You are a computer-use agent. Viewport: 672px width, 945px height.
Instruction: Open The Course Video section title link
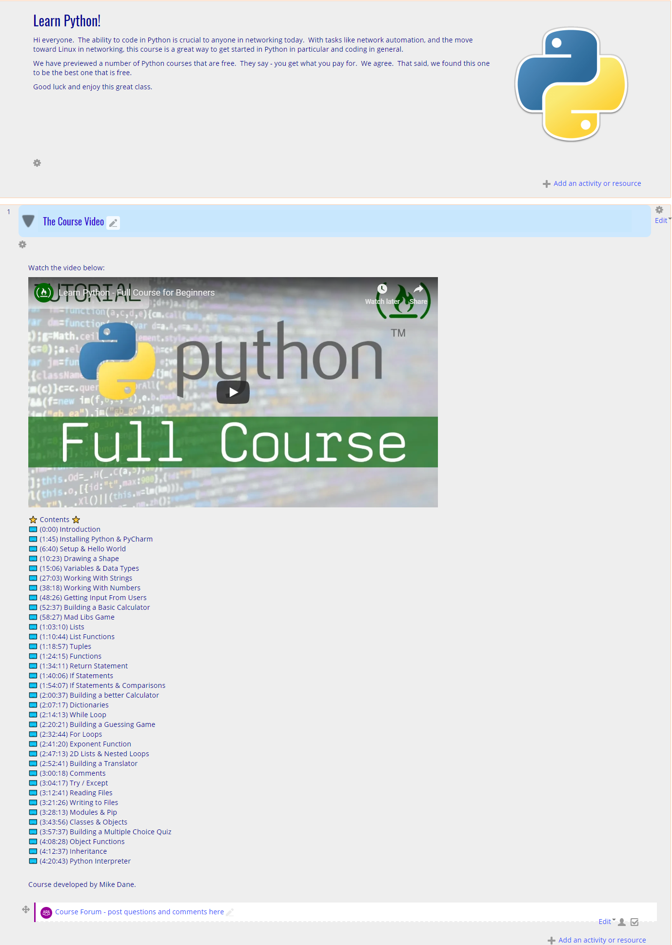[x=73, y=221]
